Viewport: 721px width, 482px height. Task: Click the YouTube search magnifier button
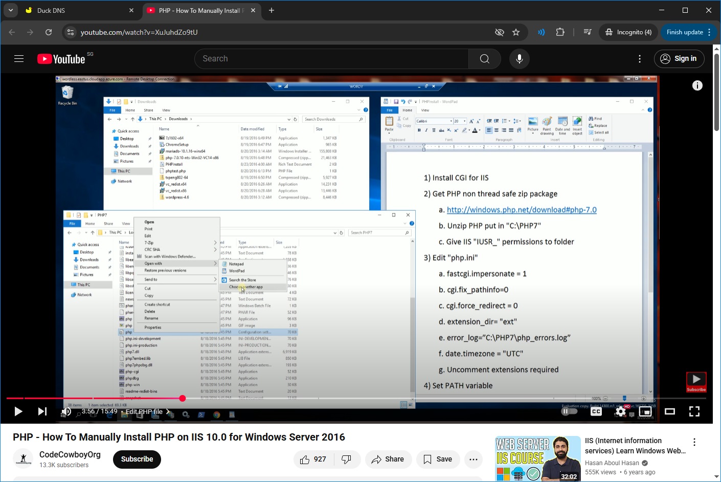coord(484,59)
